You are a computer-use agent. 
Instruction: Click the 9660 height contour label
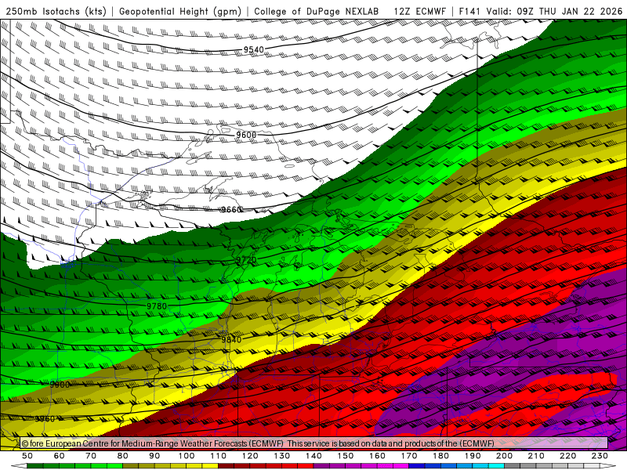tap(231, 209)
